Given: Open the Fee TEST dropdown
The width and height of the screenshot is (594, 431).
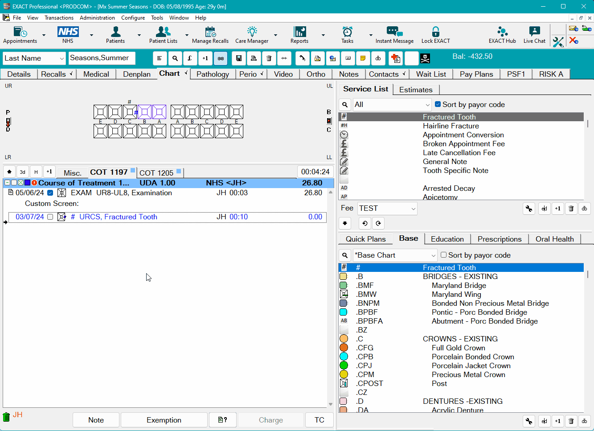Looking at the screenshot, I should (413, 209).
